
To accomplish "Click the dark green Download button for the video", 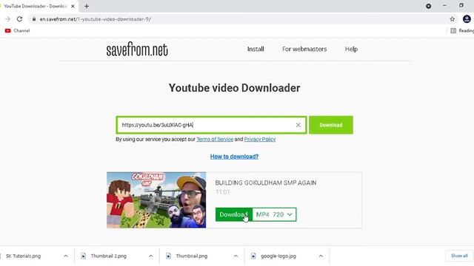I will (234, 214).
